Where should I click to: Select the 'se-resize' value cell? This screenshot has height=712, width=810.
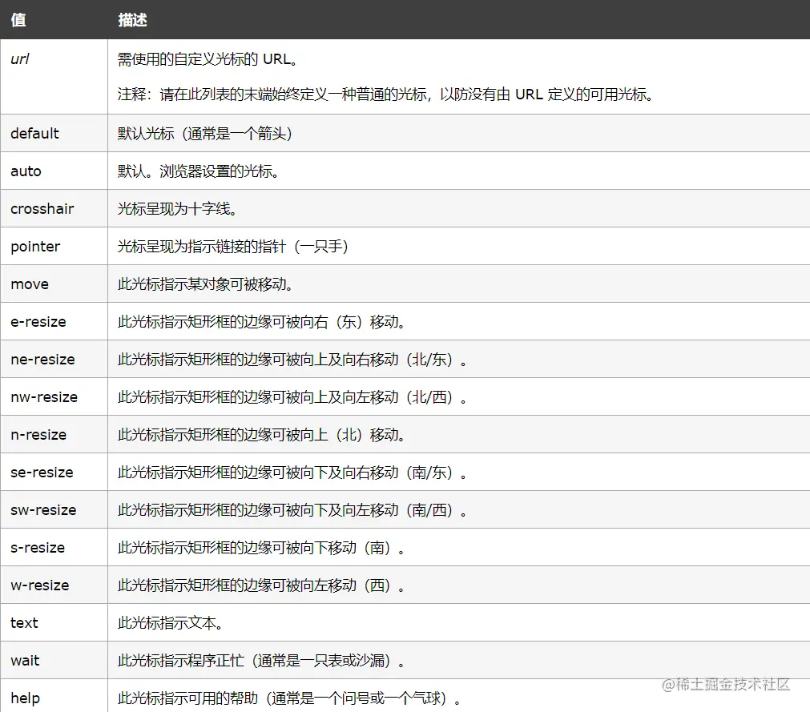[x=54, y=473]
